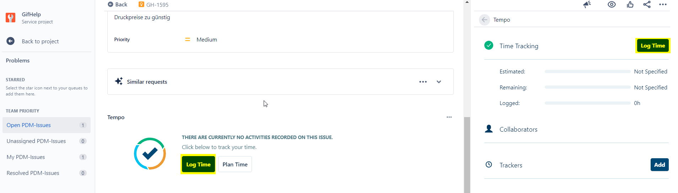678x193 pixels.
Task: Toggle the watch eye icon
Action: [x=612, y=4]
